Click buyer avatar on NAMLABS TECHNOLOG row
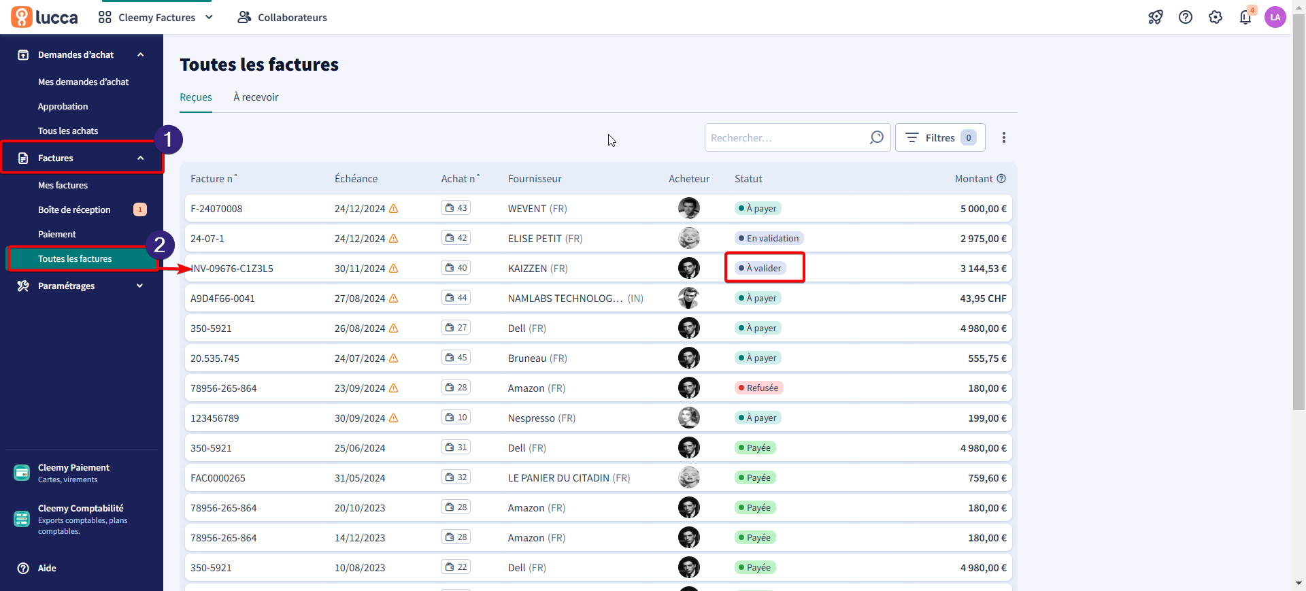This screenshot has width=1306, height=591. pos(689,298)
